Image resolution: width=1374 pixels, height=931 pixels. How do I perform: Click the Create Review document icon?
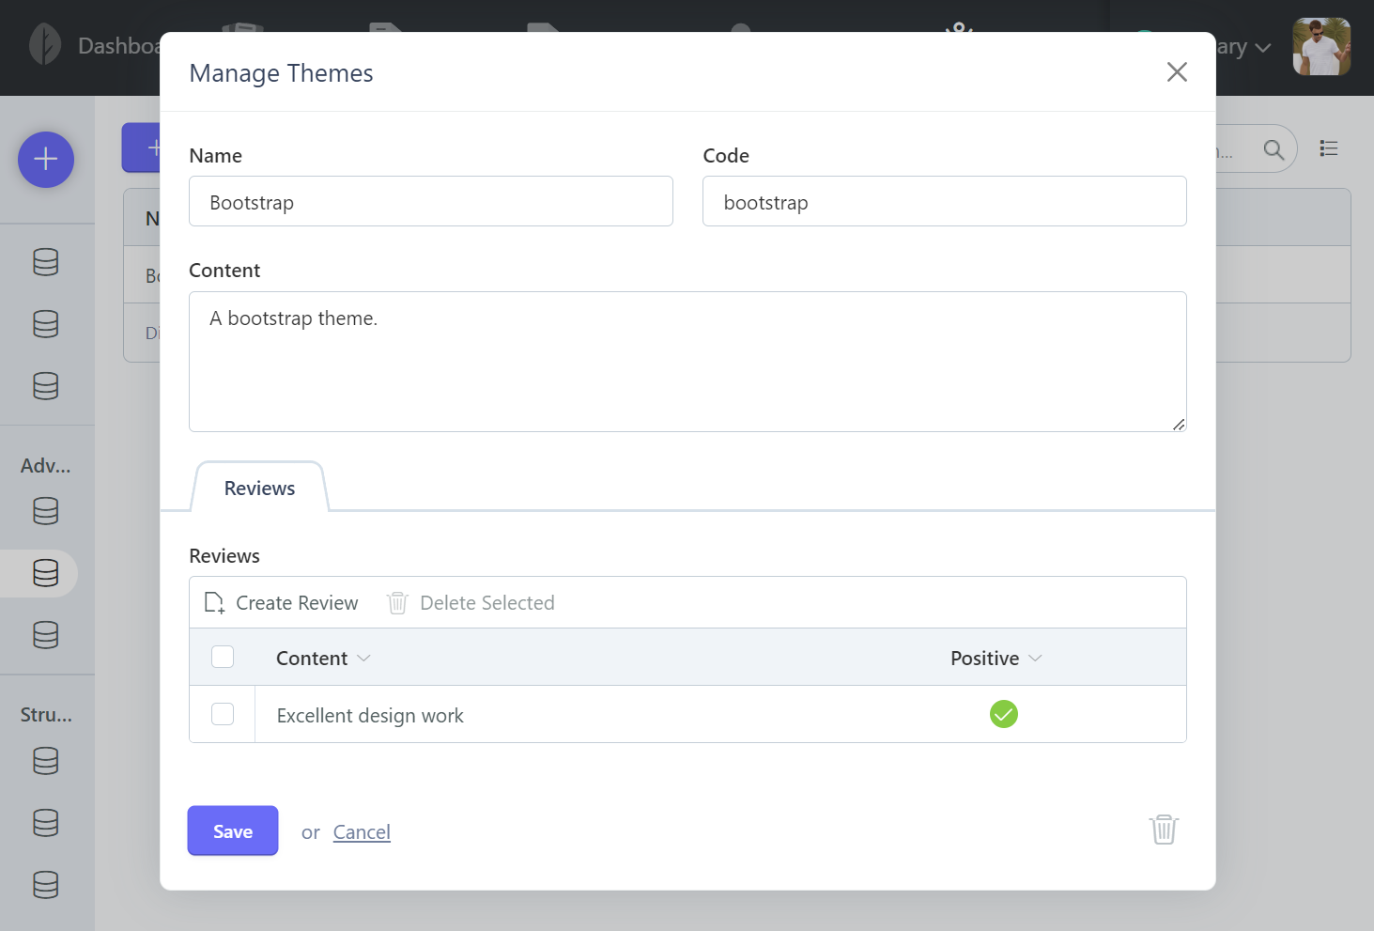tap(215, 603)
